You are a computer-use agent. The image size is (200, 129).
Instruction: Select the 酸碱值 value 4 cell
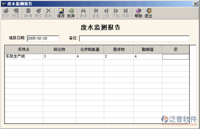point(148,57)
